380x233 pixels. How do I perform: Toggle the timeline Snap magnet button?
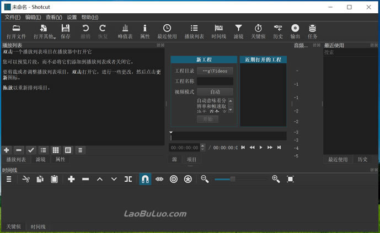click(145, 179)
